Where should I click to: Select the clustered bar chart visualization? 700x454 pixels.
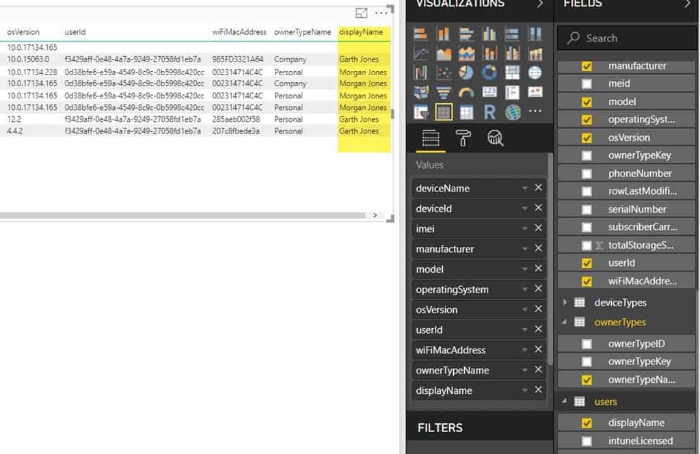tap(466, 34)
